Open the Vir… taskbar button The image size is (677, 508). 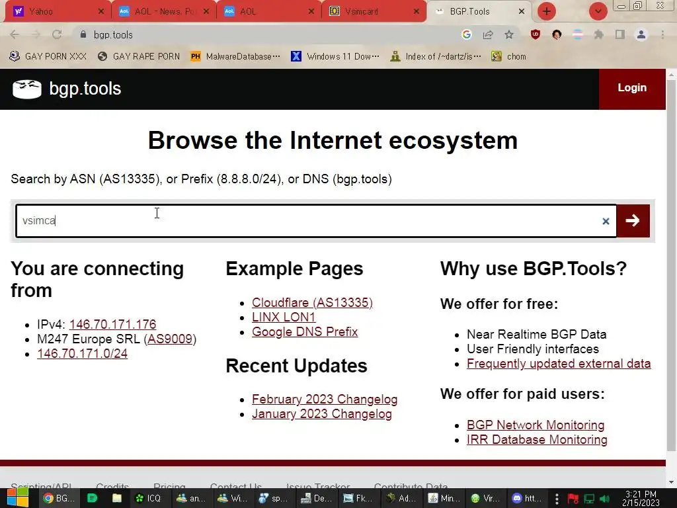485,499
